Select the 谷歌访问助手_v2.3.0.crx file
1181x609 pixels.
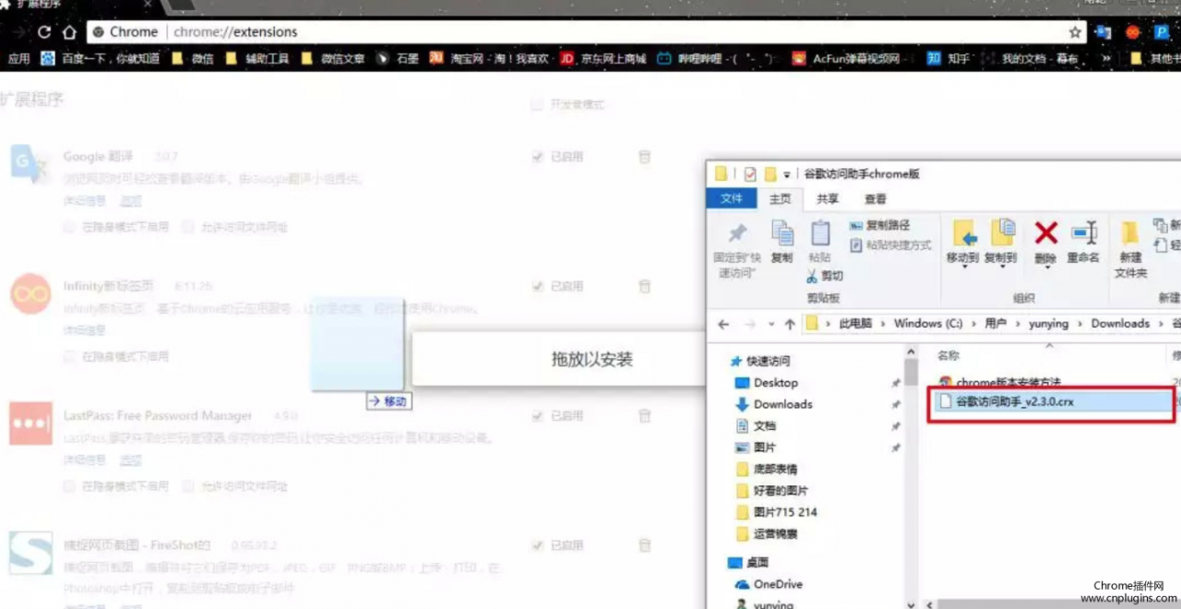click(x=1052, y=401)
